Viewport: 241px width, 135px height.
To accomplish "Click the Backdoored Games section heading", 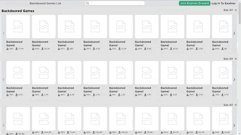I will [18, 11].
